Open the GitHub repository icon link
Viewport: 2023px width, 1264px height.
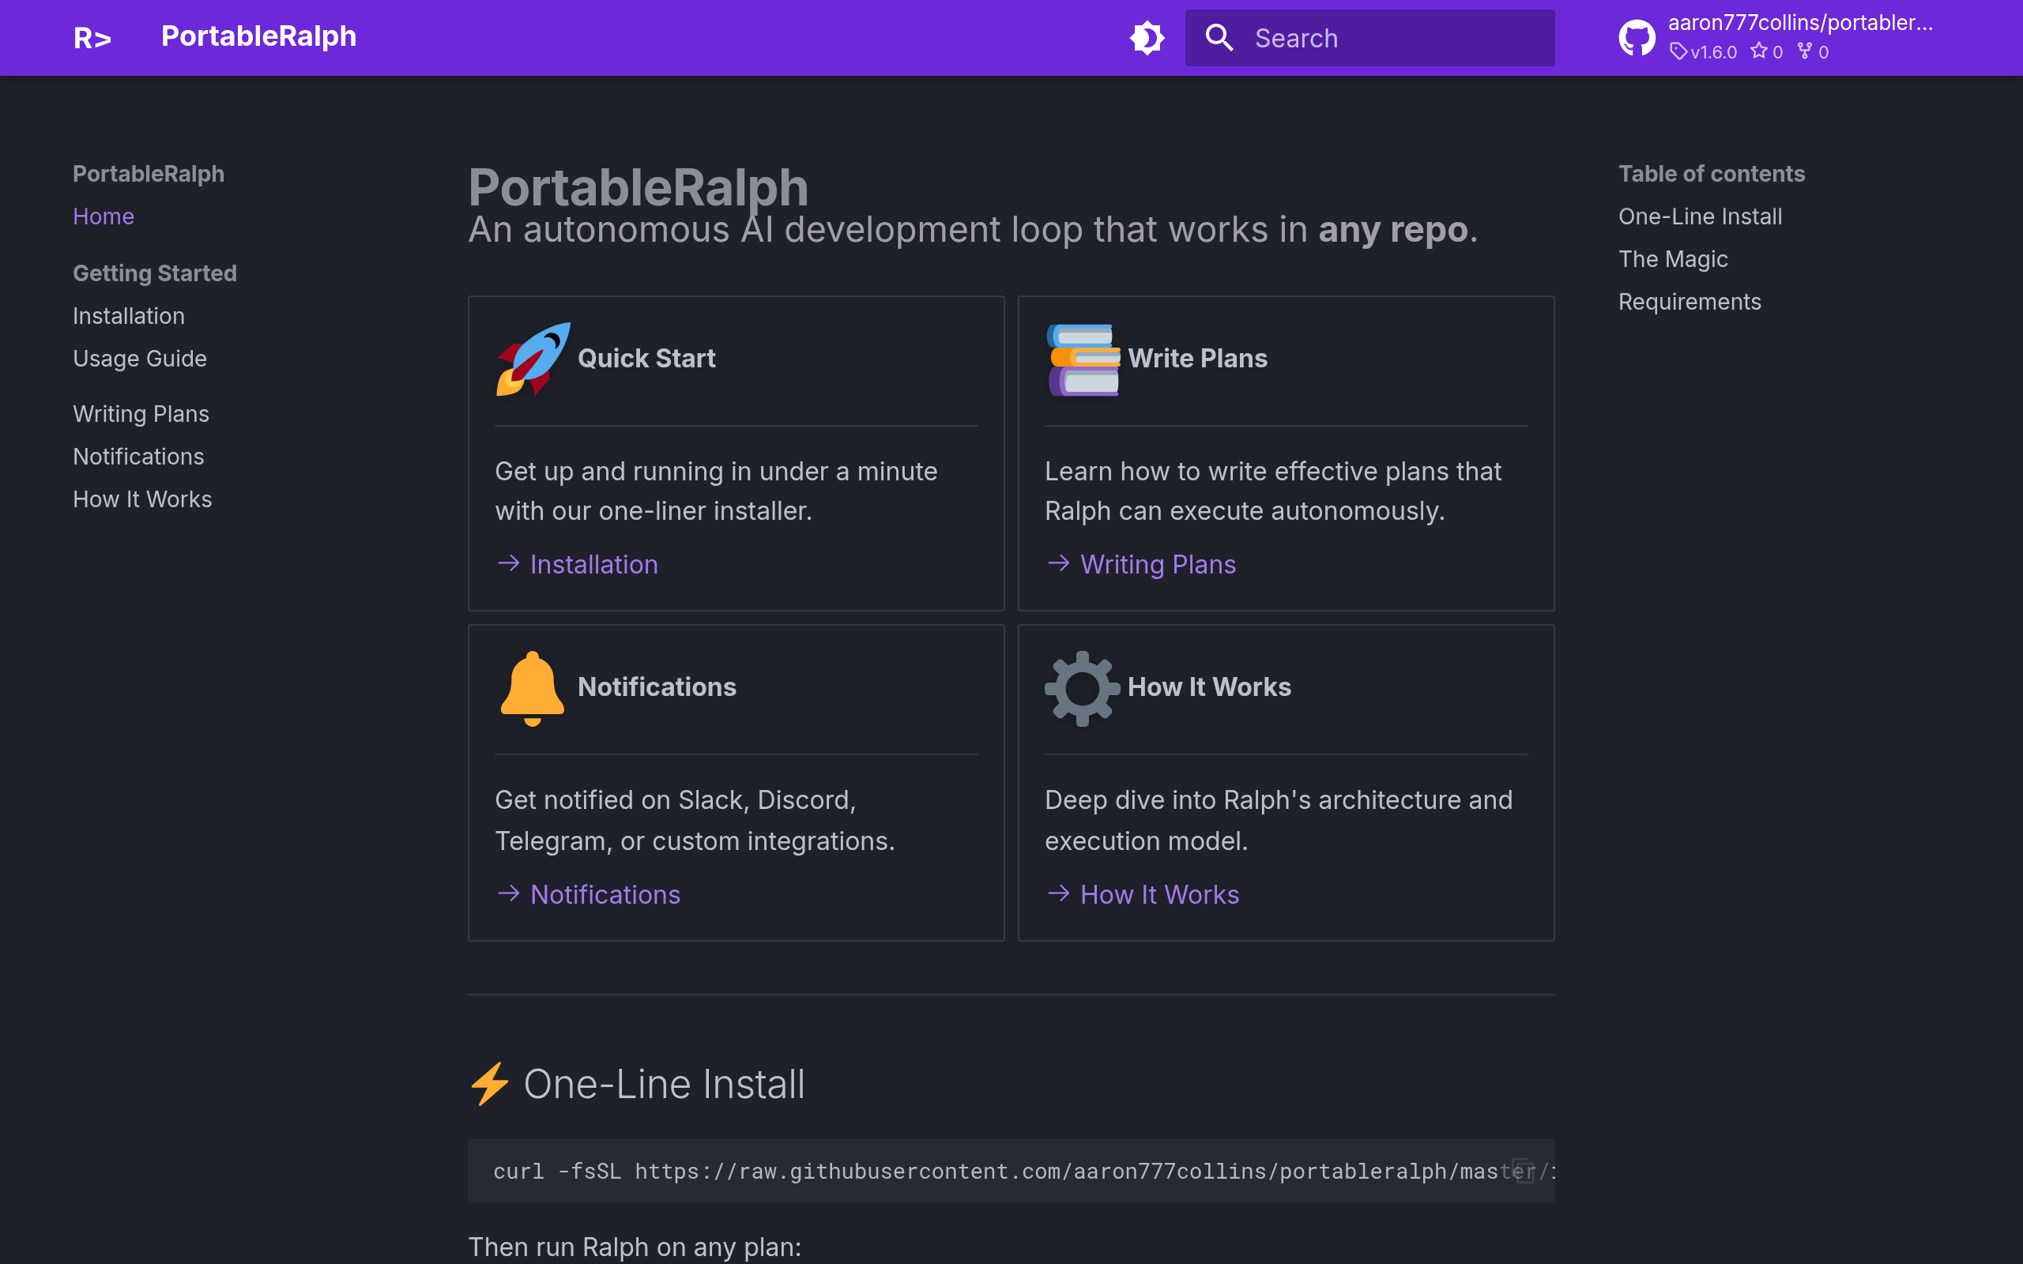pos(1636,38)
